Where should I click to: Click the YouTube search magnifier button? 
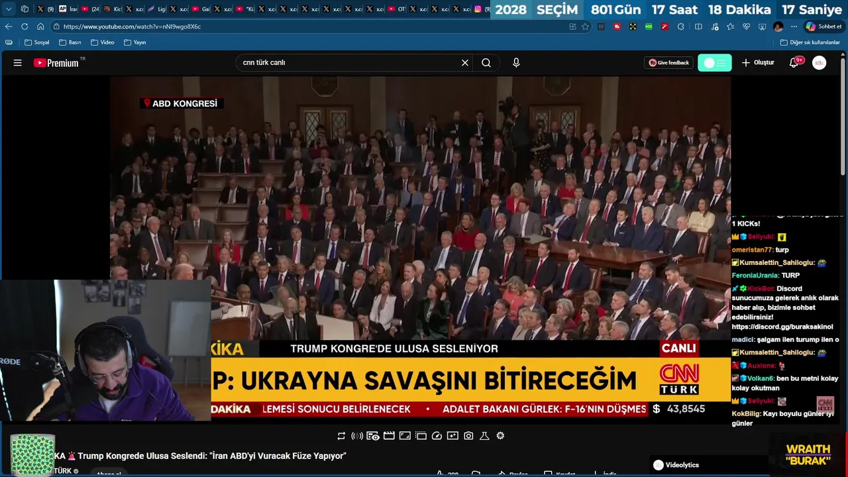click(x=486, y=63)
